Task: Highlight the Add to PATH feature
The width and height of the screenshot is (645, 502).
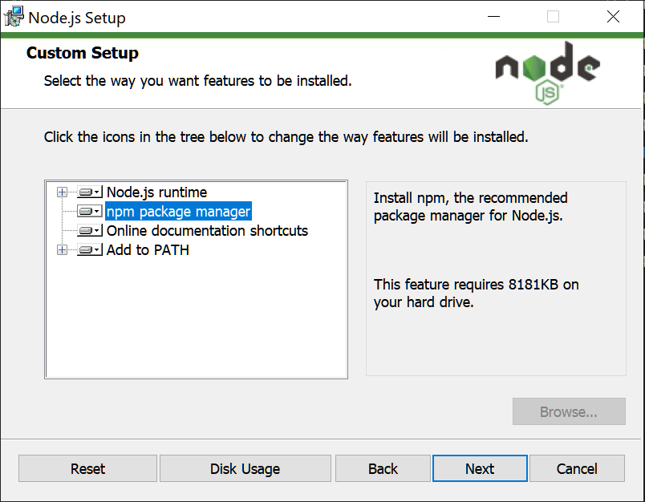Action: pos(148,249)
